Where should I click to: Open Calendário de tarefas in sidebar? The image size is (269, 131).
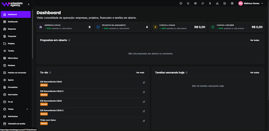click(x=16, y=123)
